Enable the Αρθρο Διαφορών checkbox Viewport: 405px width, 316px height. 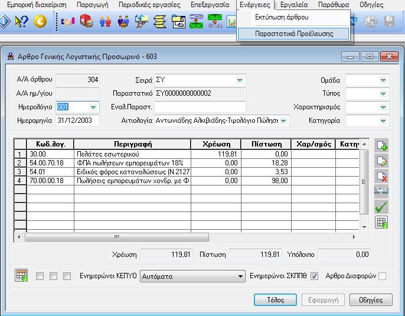coord(383,276)
